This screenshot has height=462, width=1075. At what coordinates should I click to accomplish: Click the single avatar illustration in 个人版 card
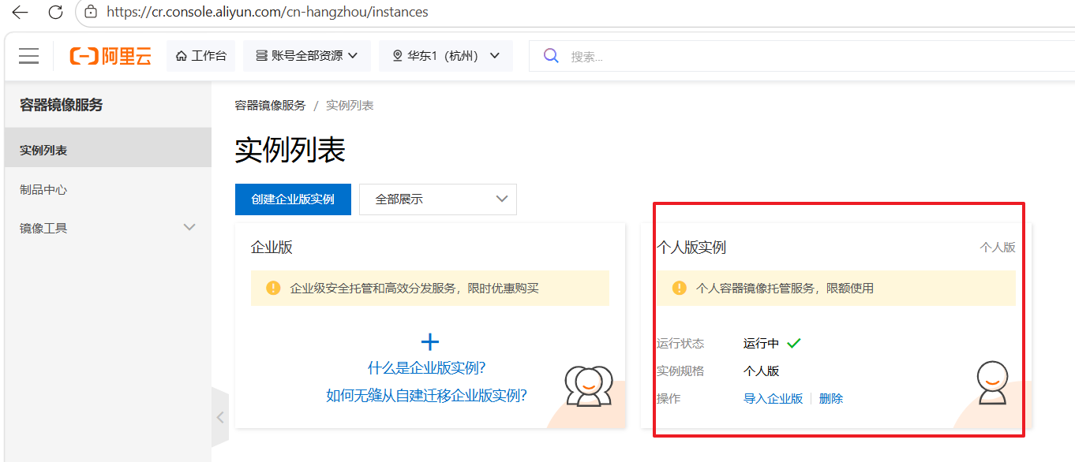click(x=992, y=383)
